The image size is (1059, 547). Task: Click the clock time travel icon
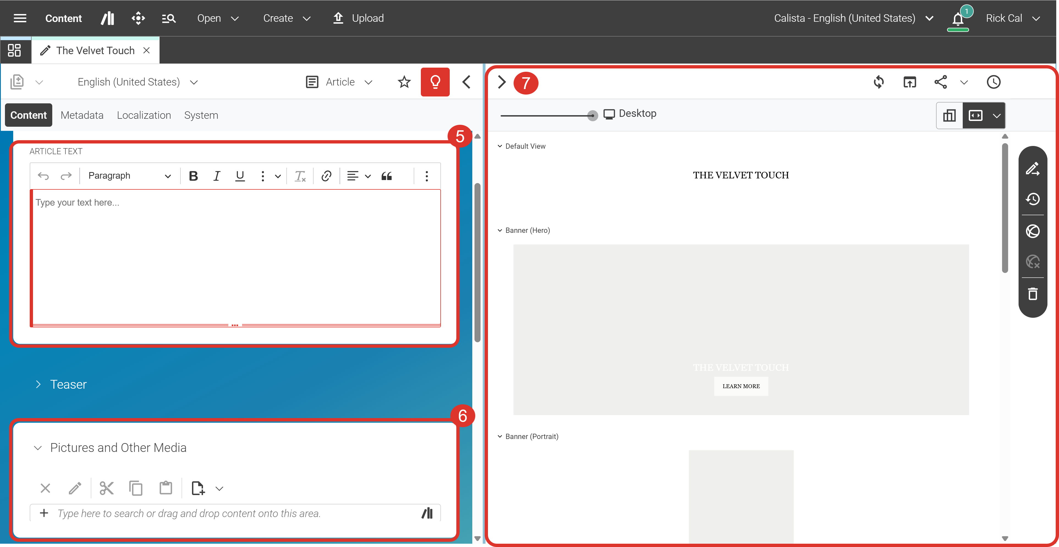(993, 82)
